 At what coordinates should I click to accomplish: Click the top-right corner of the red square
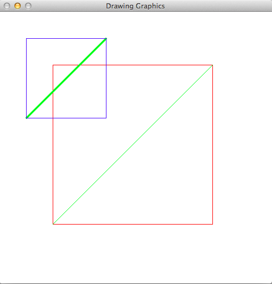[212, 65]
